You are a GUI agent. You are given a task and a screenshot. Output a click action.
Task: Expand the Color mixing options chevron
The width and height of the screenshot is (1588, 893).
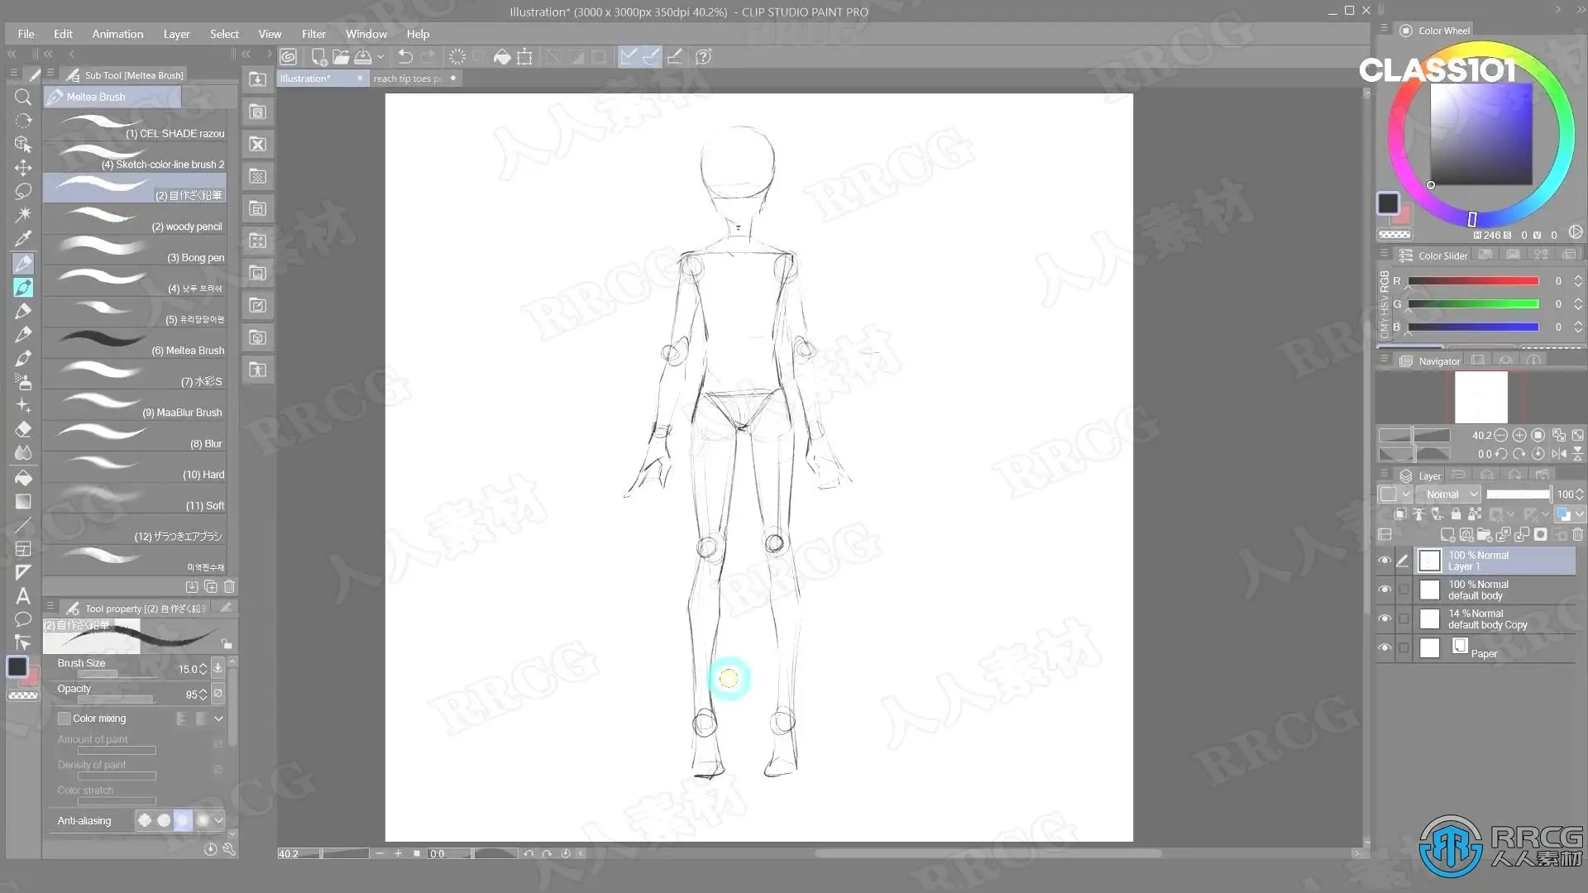click(218, 719)
